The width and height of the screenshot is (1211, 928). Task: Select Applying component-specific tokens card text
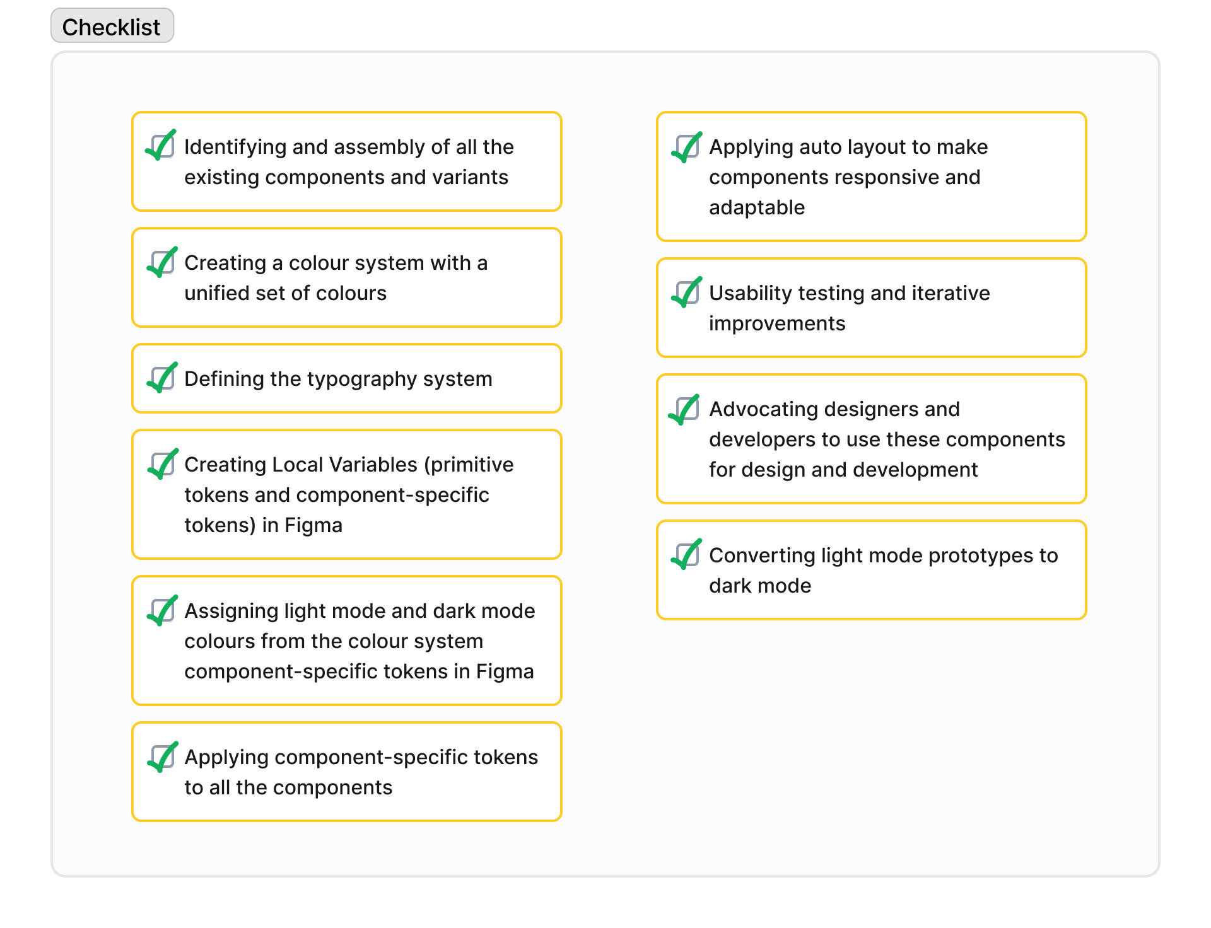point(361,772)
